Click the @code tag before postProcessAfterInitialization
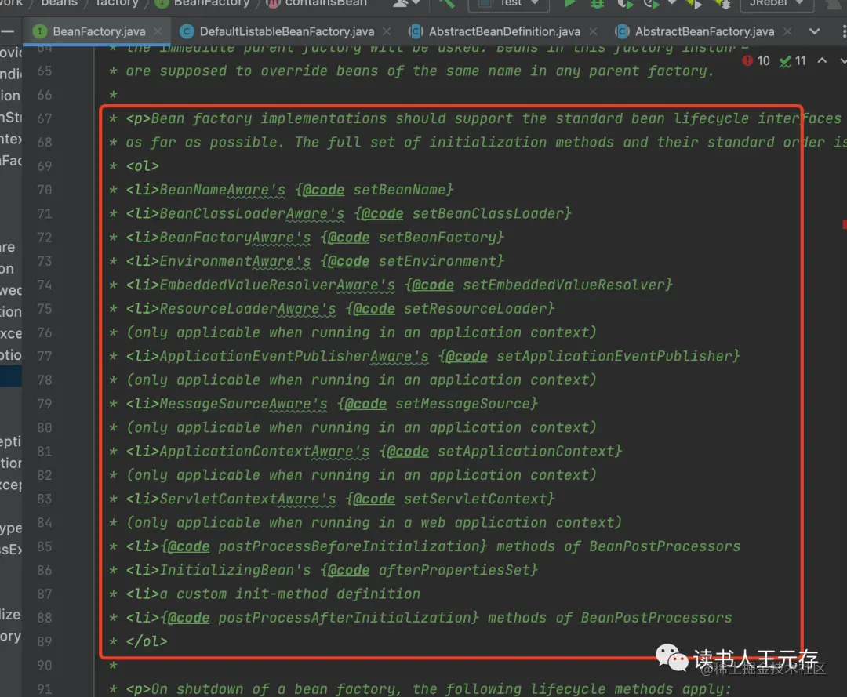 (188, 618)
